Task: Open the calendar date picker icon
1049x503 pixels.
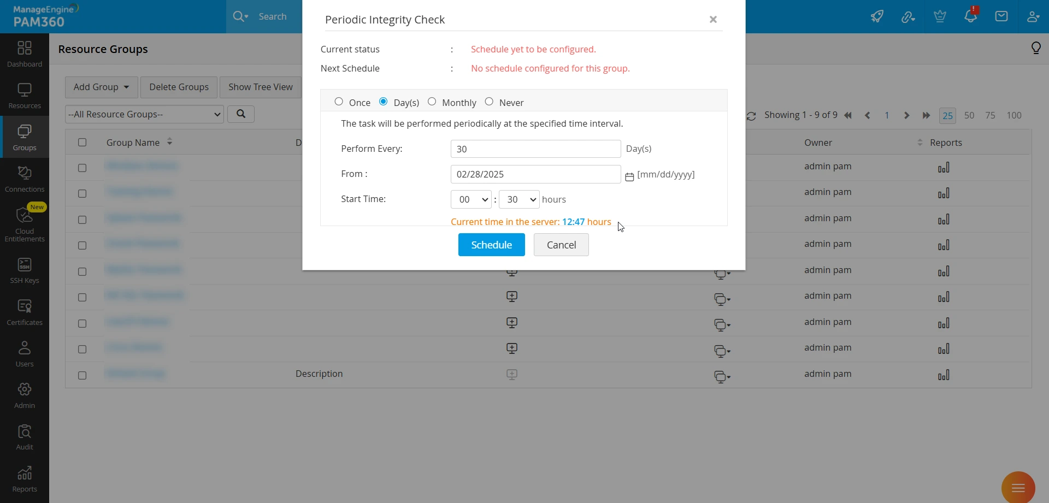Action: [x=629, y=177]
